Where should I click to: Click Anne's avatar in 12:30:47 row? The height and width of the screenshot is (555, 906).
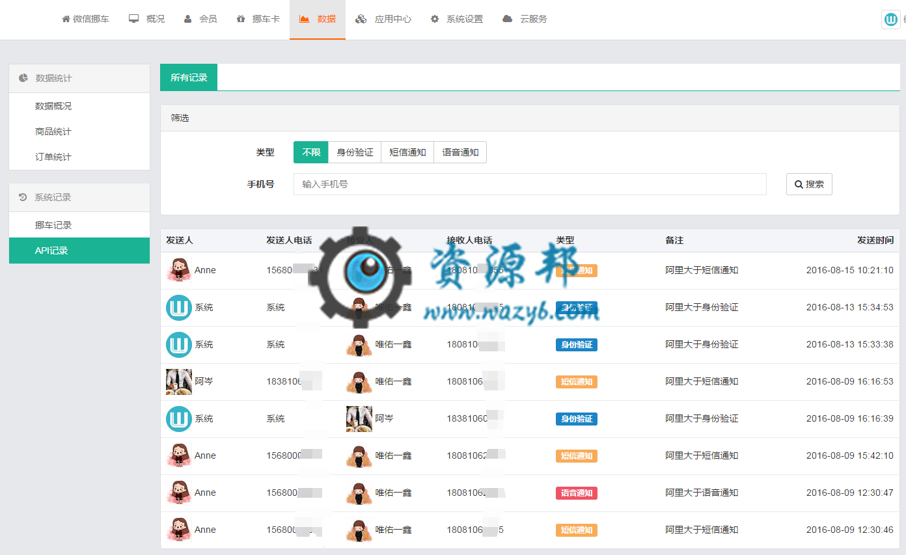179,493
